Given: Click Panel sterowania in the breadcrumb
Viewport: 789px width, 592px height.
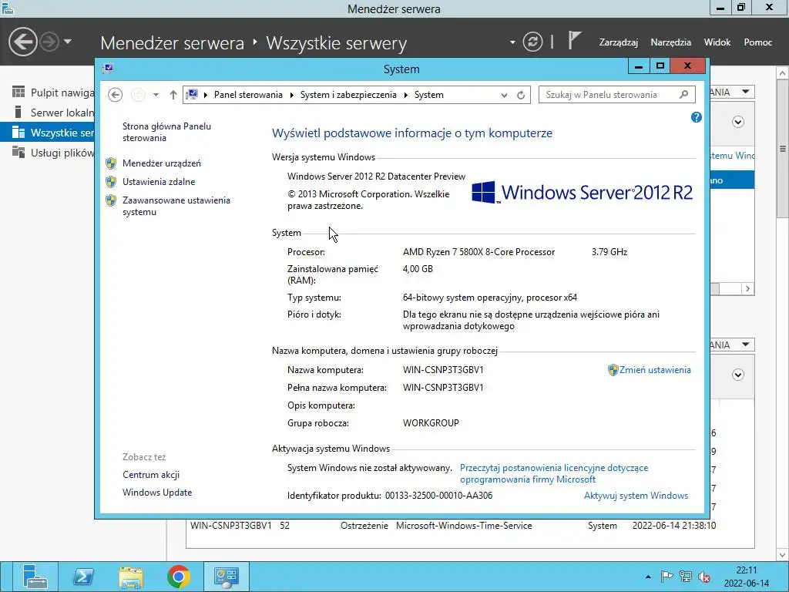Looking at the screenshot, I should click(x=248, y=95).
